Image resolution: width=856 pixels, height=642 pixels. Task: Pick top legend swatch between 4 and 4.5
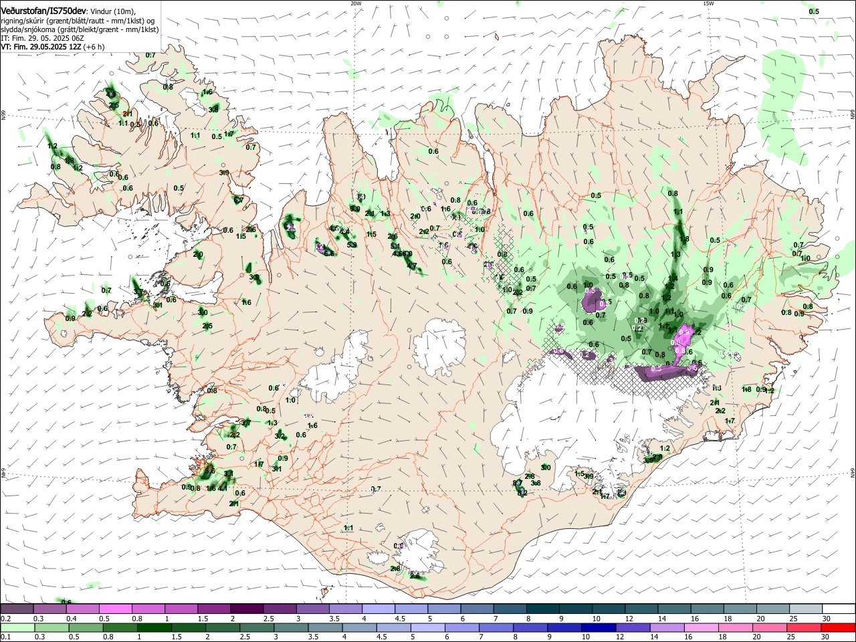point(379,609)
